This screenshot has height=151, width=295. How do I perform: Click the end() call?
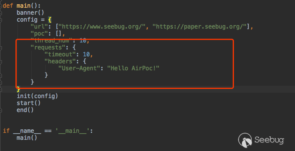pos(25,110)
